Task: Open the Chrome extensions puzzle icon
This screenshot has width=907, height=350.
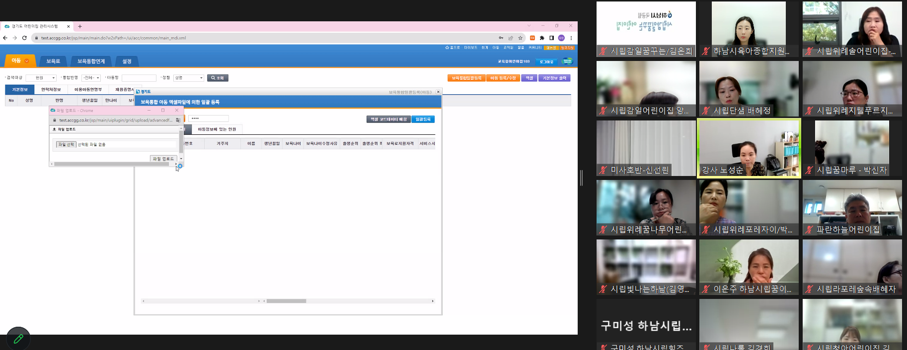Action: pos(542,38)
